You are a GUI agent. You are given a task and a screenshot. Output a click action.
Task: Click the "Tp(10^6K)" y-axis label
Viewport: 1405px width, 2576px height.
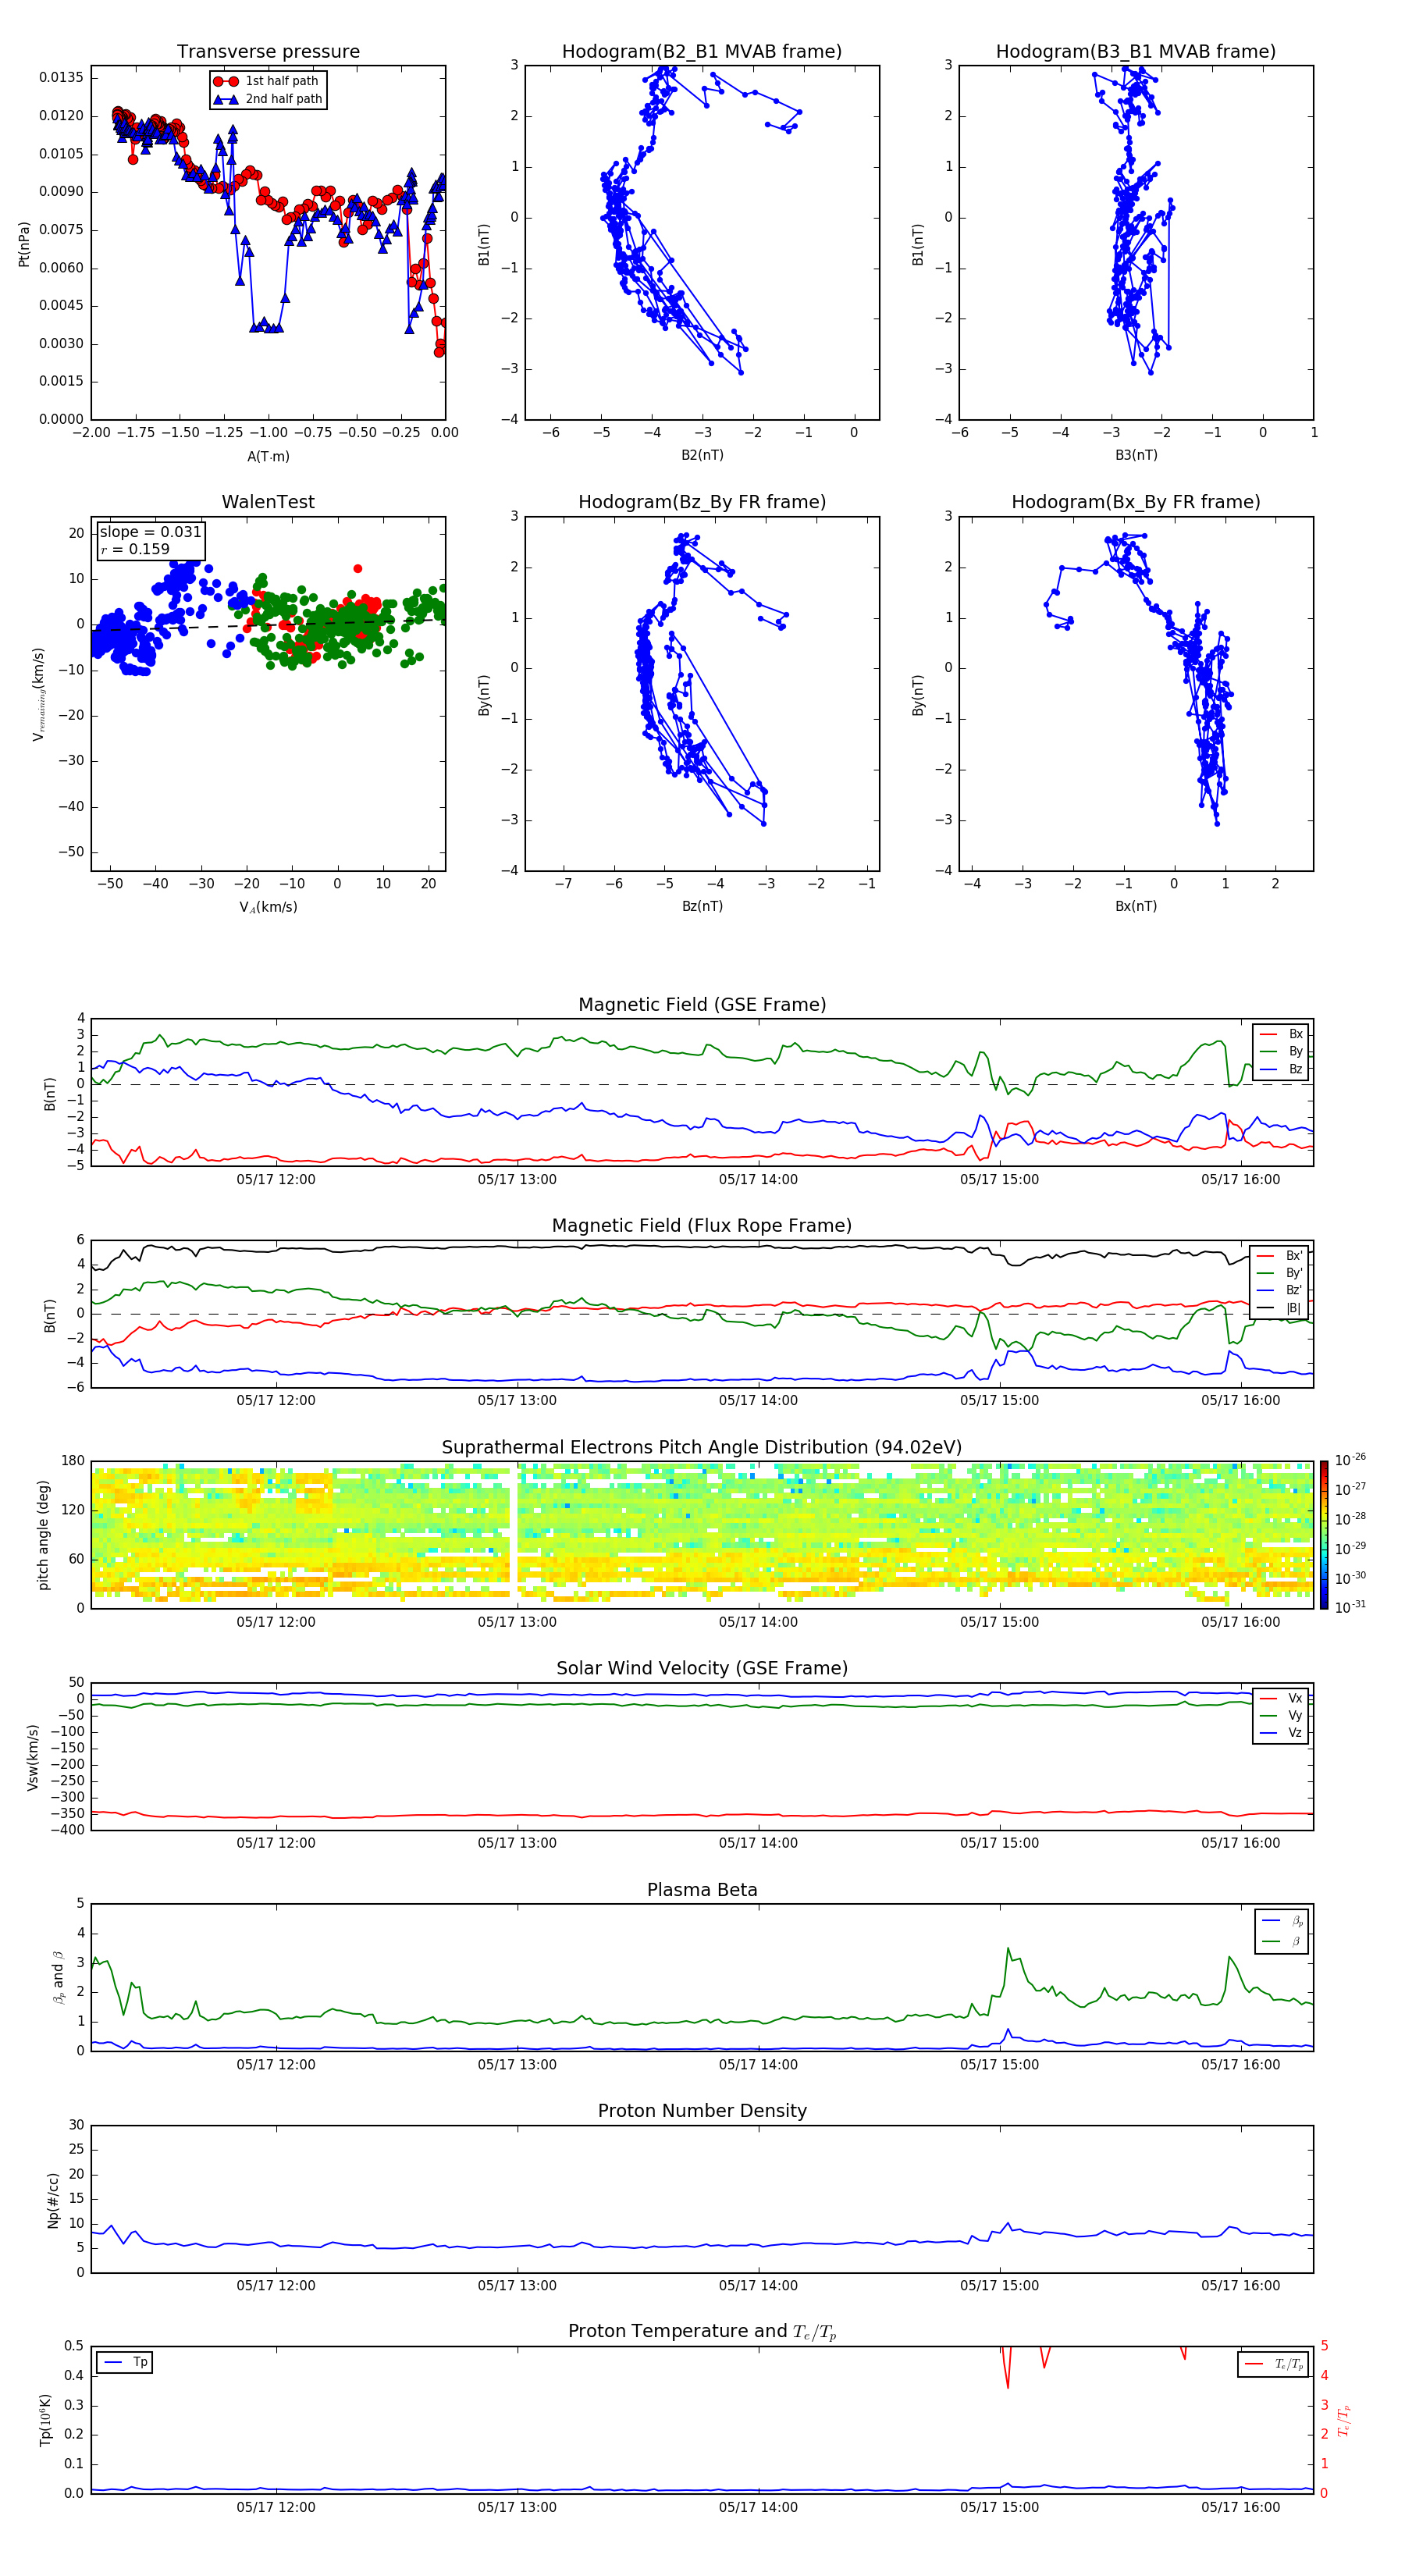[45, 2420]
